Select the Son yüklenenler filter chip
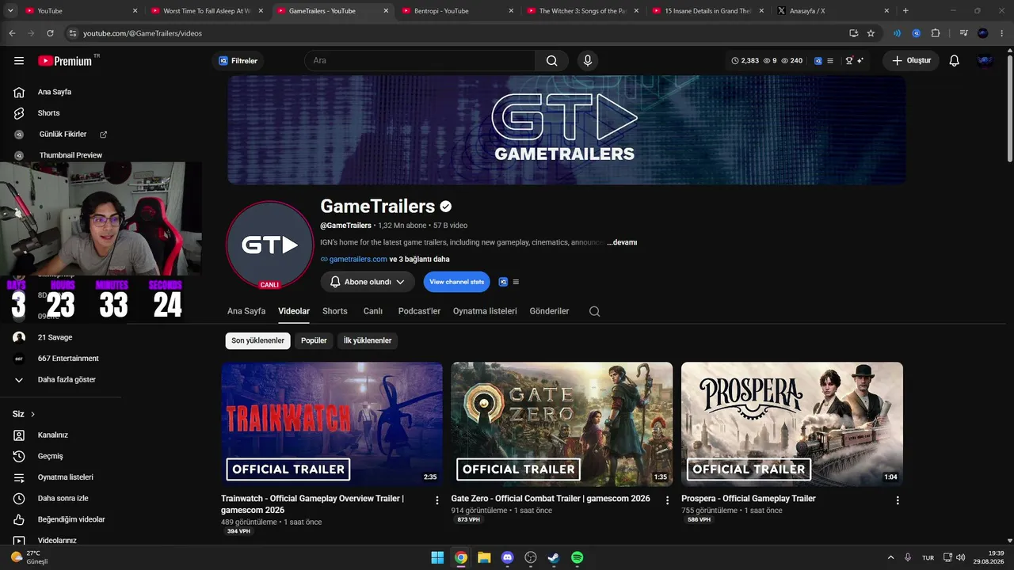1014x570 pixels. 257,340
